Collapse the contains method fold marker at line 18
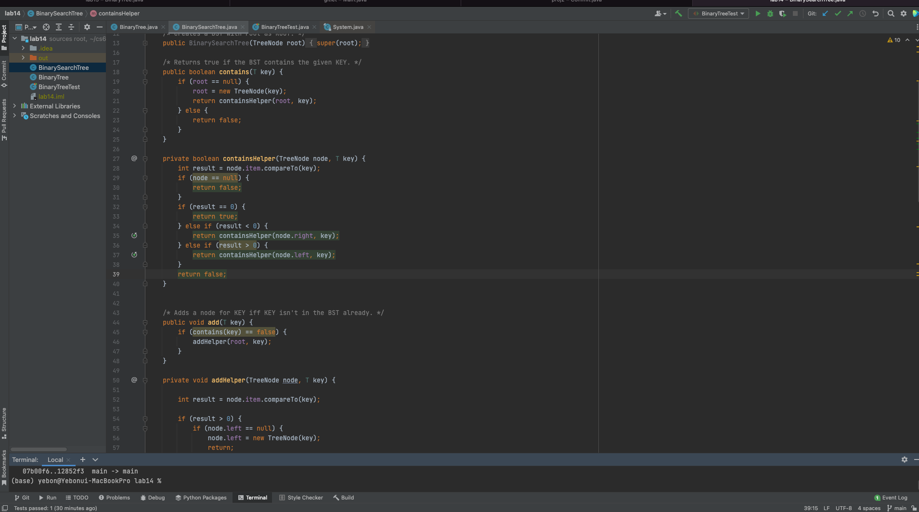This screenshot has height=512, width=919. 145,72
